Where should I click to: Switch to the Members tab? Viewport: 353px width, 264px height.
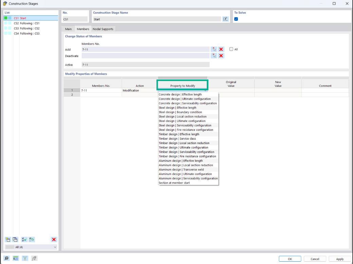point(83,29)
